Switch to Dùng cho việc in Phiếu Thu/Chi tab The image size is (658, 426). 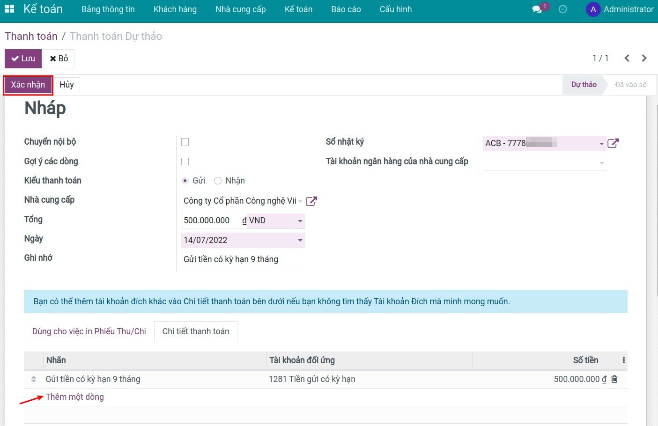89,331
